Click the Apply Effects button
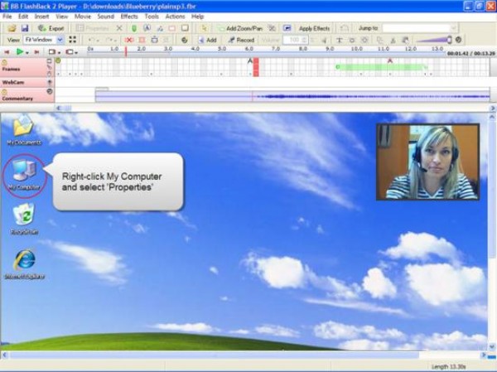497x372 pixels. click(315, 28)
